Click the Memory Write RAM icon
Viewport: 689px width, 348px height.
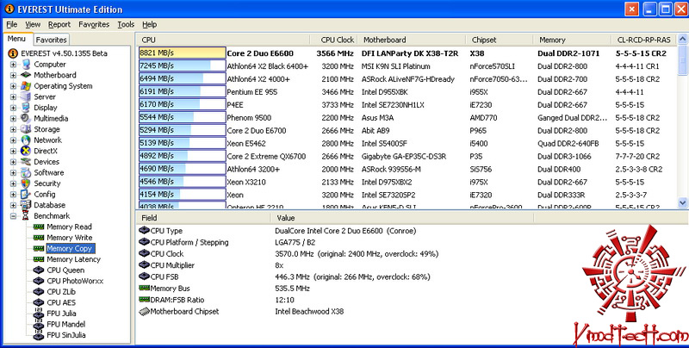pyautogui.click(x=39, y=238)
